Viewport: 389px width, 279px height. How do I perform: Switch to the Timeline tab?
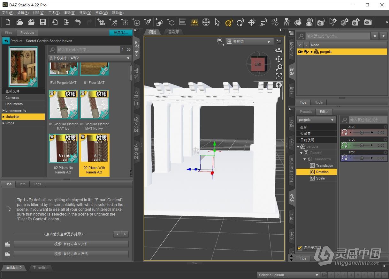coord(41,268)
